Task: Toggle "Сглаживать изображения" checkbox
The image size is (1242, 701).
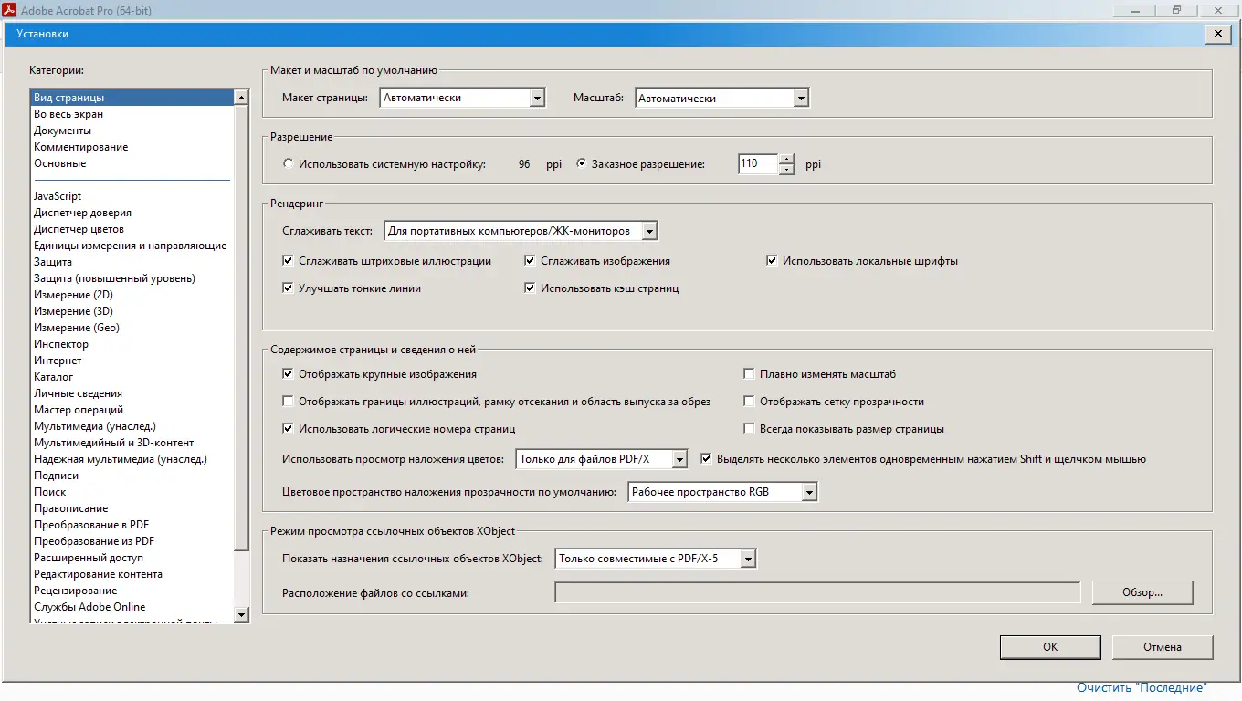Action: click(530, 260)
